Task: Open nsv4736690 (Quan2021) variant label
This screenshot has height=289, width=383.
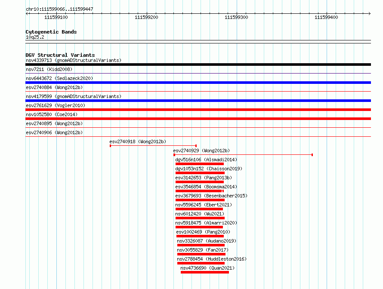Action: (x=207, y=268)
